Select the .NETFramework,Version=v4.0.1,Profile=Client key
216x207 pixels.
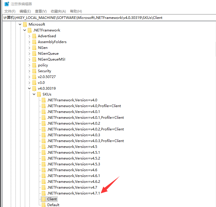[x=86, y=118]
